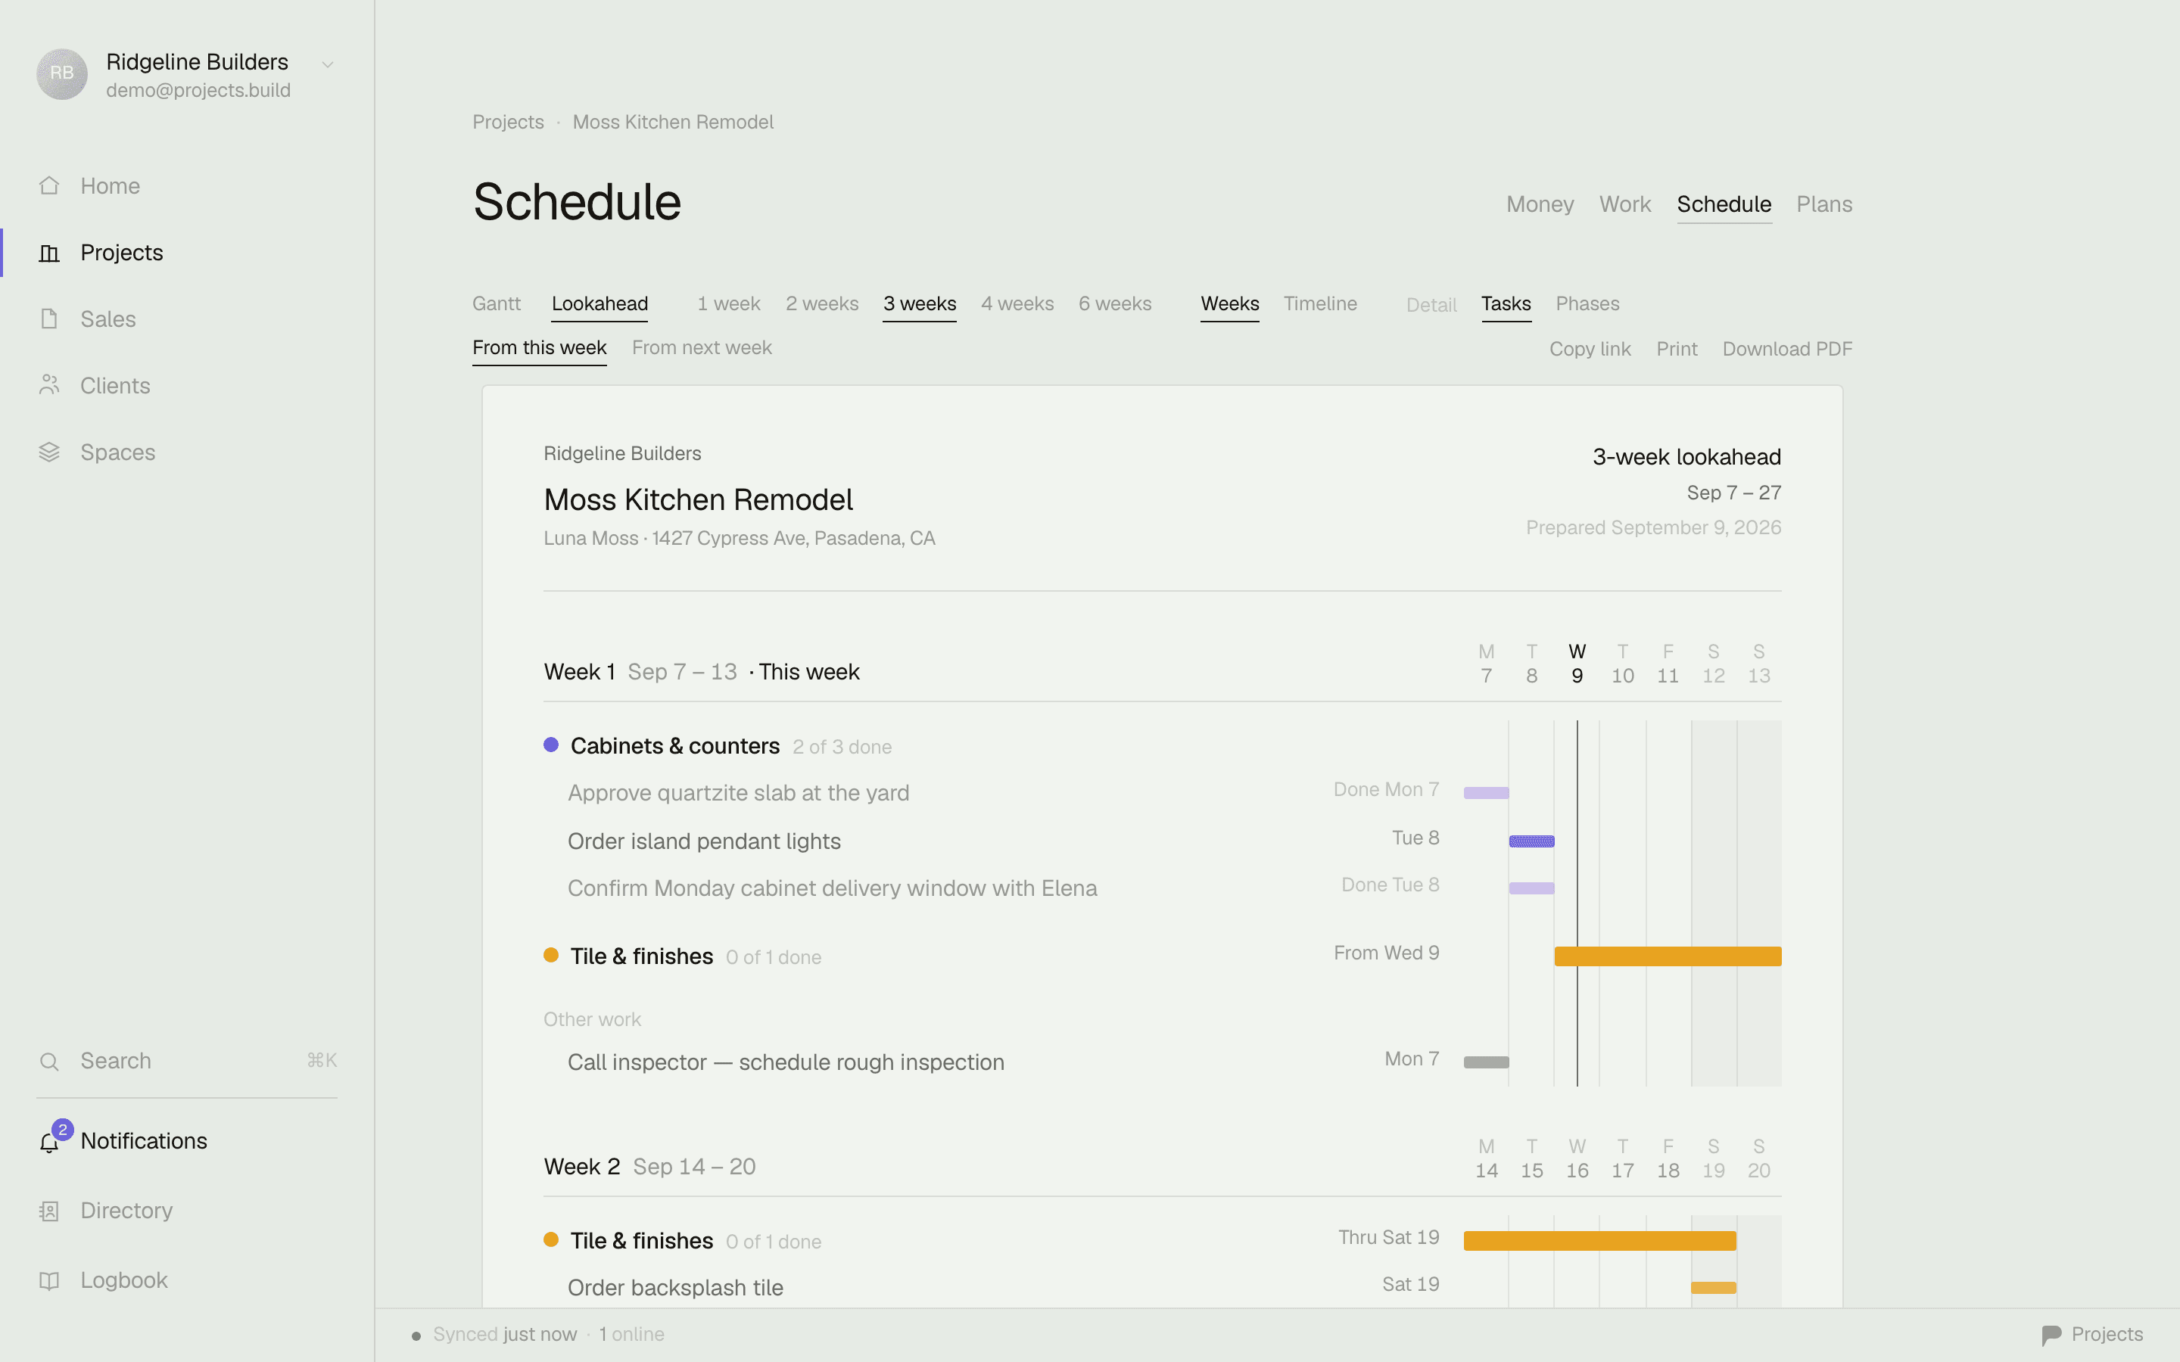
Task: Open task Call inspector — schedule rough inspection
Action: coord(786,1062)
